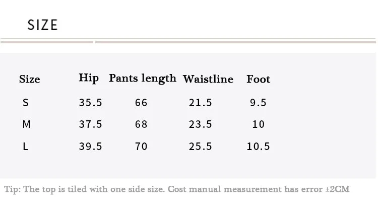The width and height of the screenshot is (378, 220).
Task: Click pants length value 70
Action: pos(141,146)
